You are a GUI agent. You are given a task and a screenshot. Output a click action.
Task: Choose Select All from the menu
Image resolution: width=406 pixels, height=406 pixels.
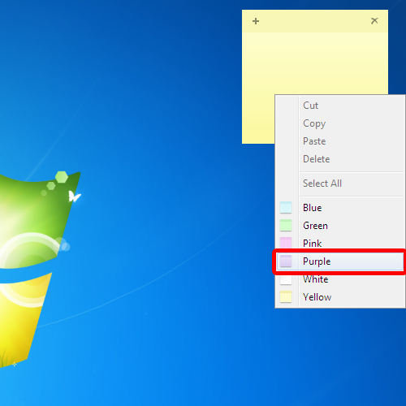pos(322,184)
